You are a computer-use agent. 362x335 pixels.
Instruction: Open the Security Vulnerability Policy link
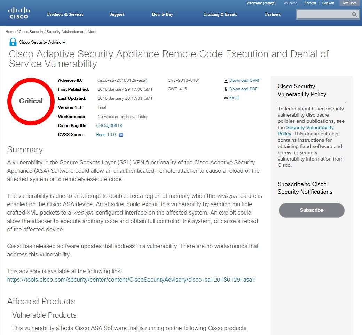[306, 131]
